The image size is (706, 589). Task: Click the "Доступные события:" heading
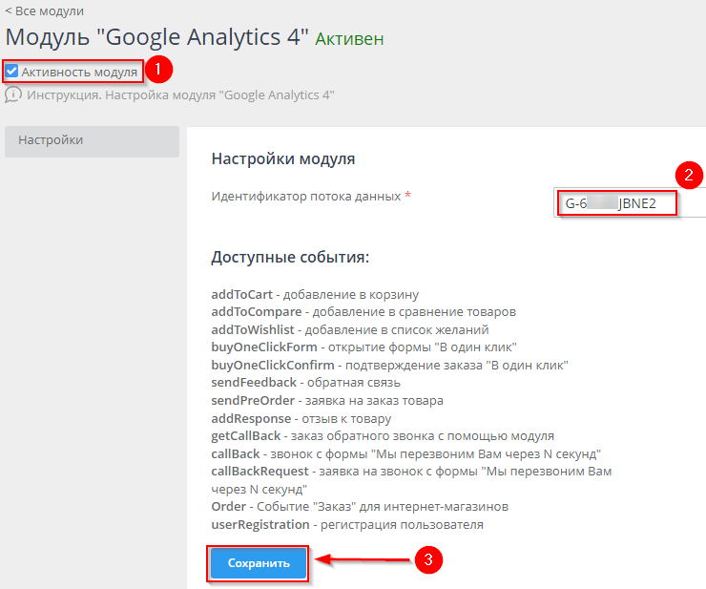(x=290, y=258)
